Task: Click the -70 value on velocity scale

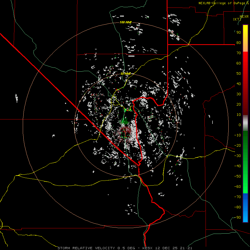Action: [237, 197]
